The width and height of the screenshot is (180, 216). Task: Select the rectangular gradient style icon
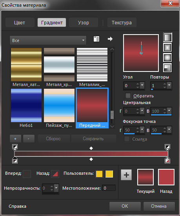pyautogui.click(x=167, y=48)
